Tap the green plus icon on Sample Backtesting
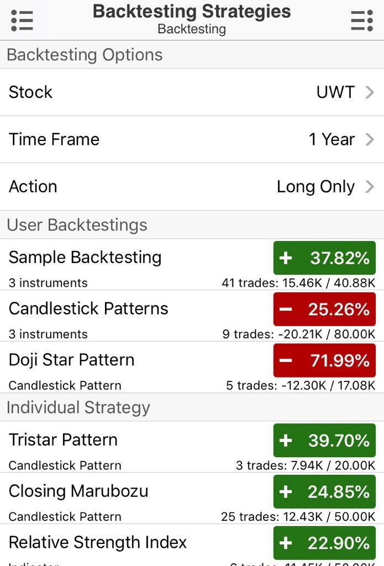This screenshot has height=566, width=384. pyautogui.click(x=286, y=258)
